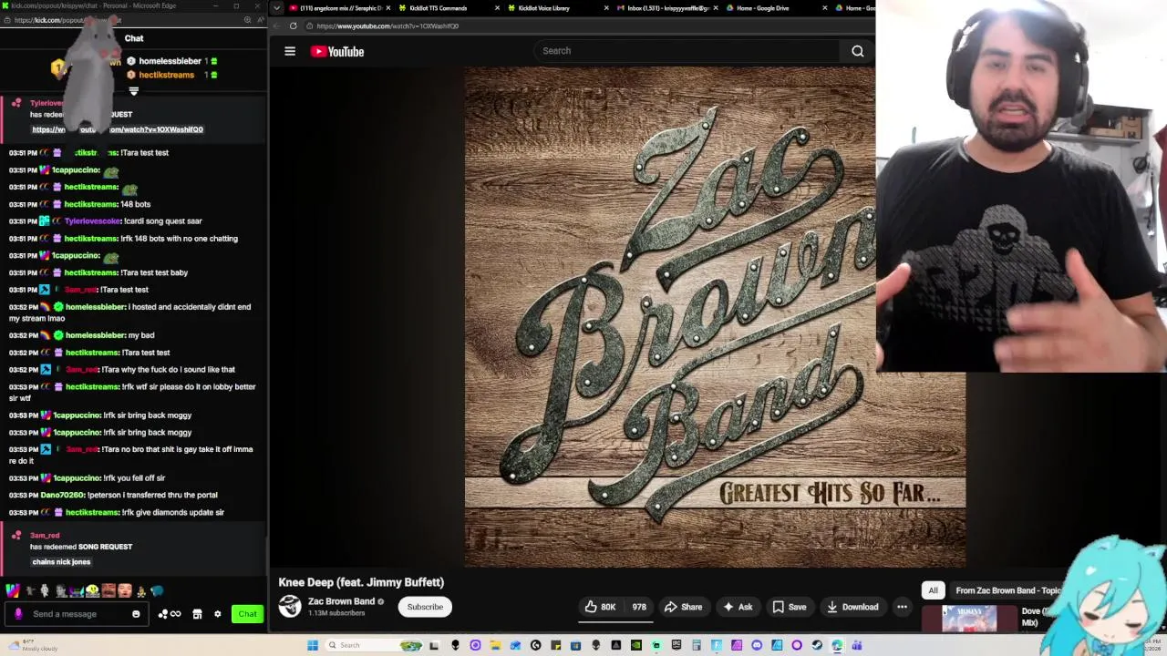This screenshot has height=656, width=1167.
Task: Close the KickBot TTS Commands tab
Action: (x=497, y=8)
